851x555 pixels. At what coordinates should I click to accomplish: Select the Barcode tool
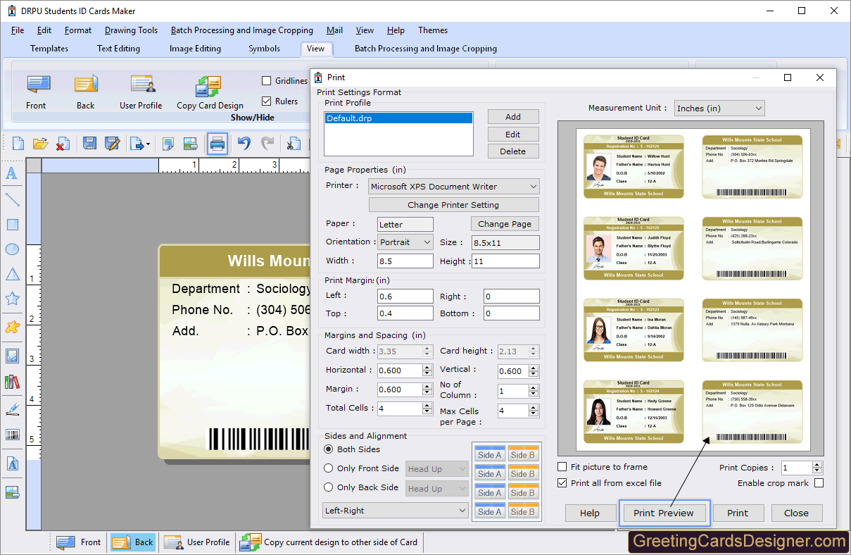point(11,435)
